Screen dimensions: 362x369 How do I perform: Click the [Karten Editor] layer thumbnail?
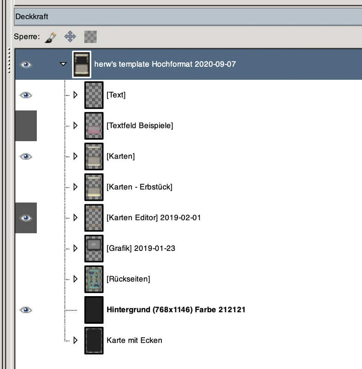coord(94,218)
